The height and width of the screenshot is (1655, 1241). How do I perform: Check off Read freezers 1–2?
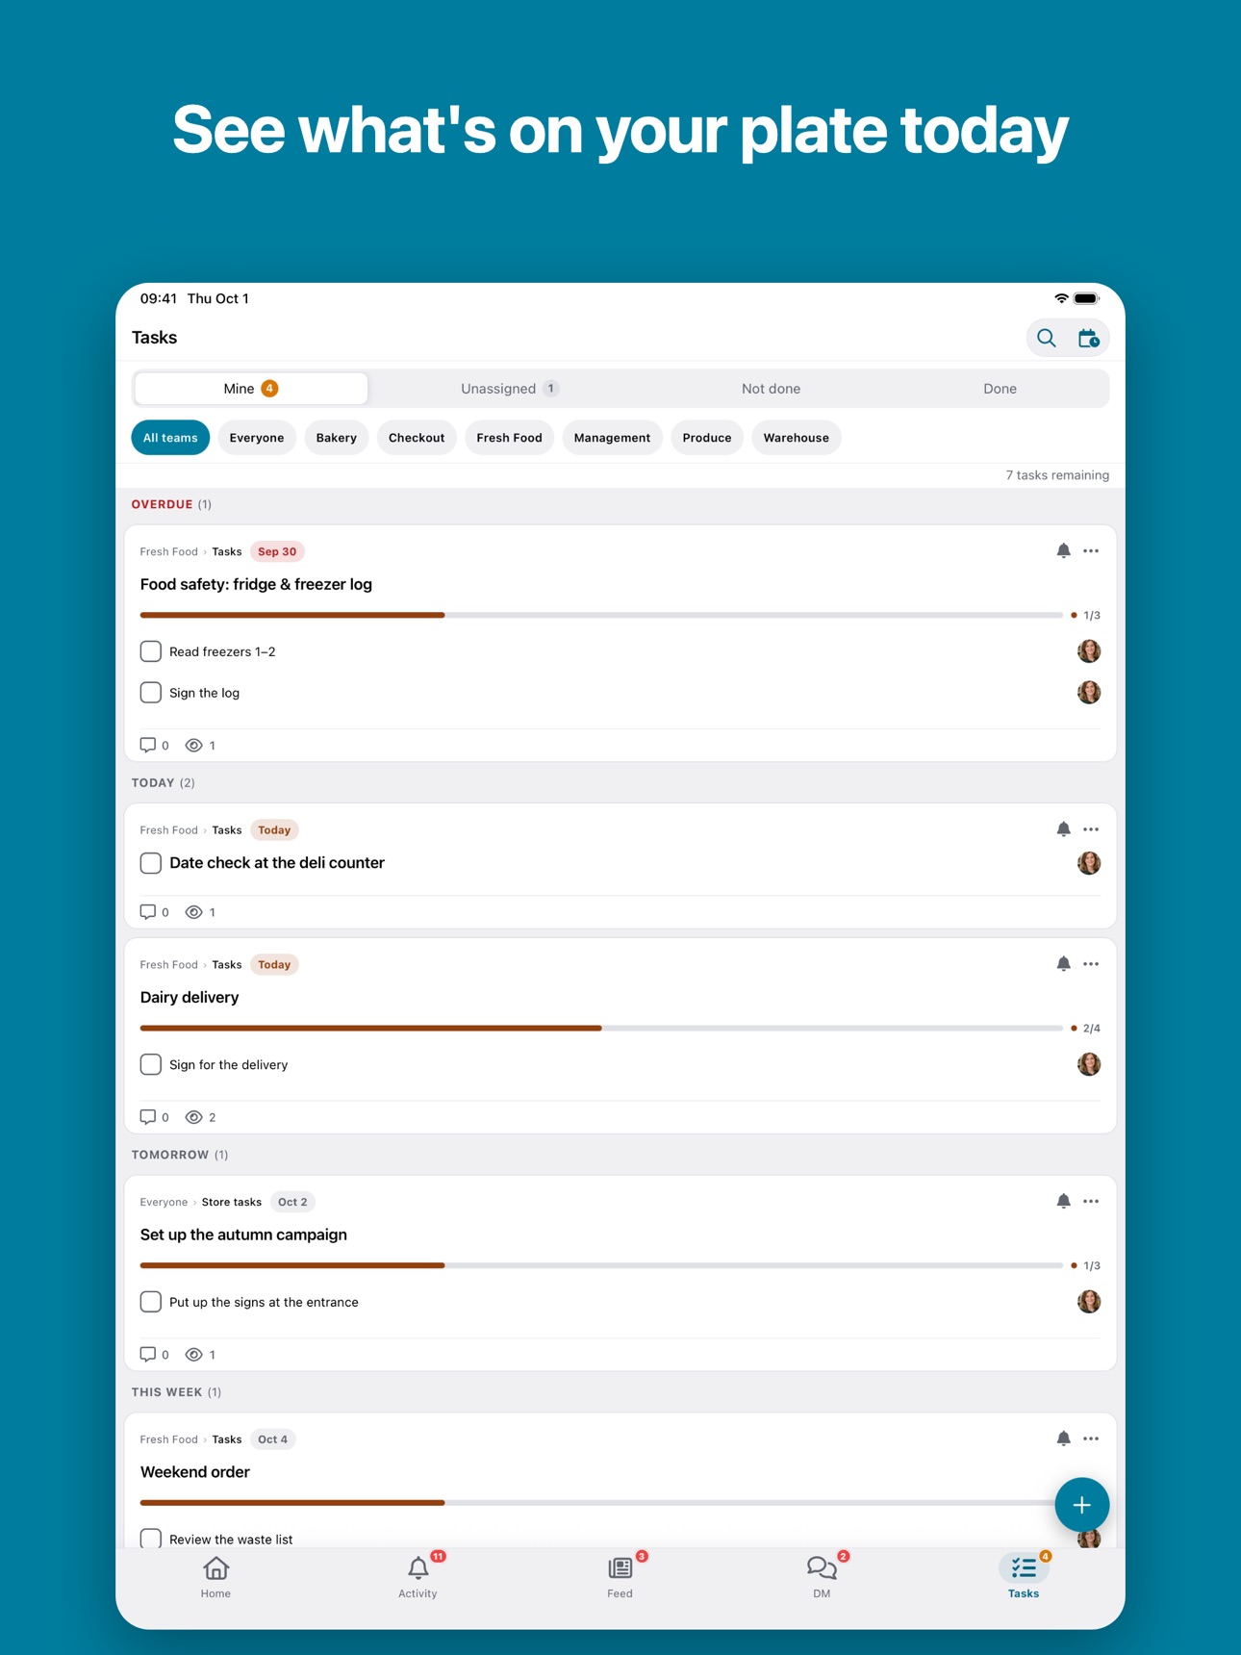coord(151,652)
